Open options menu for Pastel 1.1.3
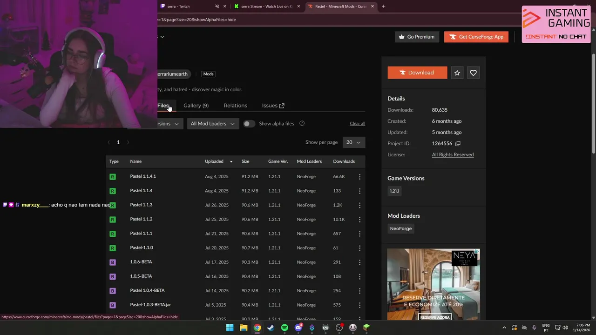The height and width of the screenshot is (335, 596). tap(359, 205)
